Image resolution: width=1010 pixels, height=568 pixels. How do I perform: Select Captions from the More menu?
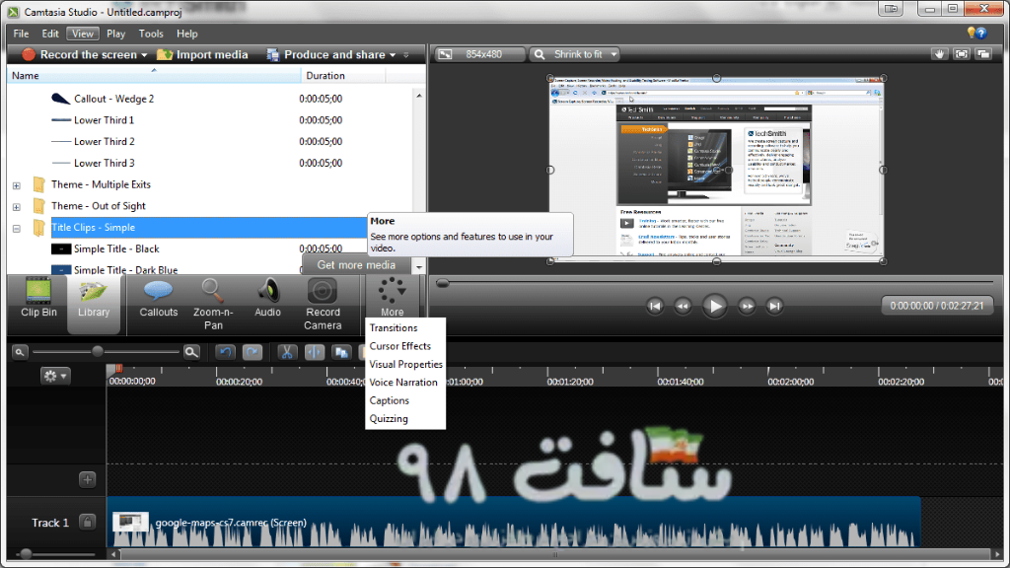tap(389, 400)
